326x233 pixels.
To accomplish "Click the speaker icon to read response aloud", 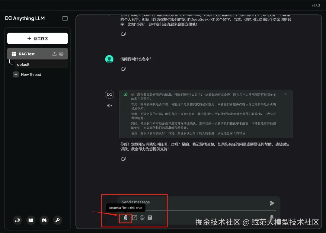I will point(109,105).
